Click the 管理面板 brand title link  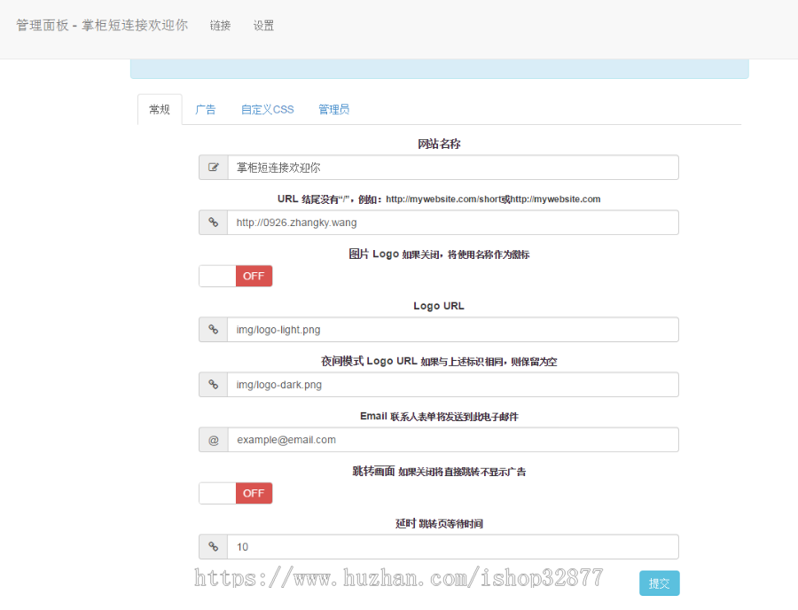click(x=102, y=25)
